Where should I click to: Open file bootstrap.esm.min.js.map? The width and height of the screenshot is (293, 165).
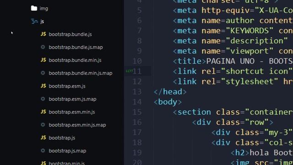(x=77, y=125)
